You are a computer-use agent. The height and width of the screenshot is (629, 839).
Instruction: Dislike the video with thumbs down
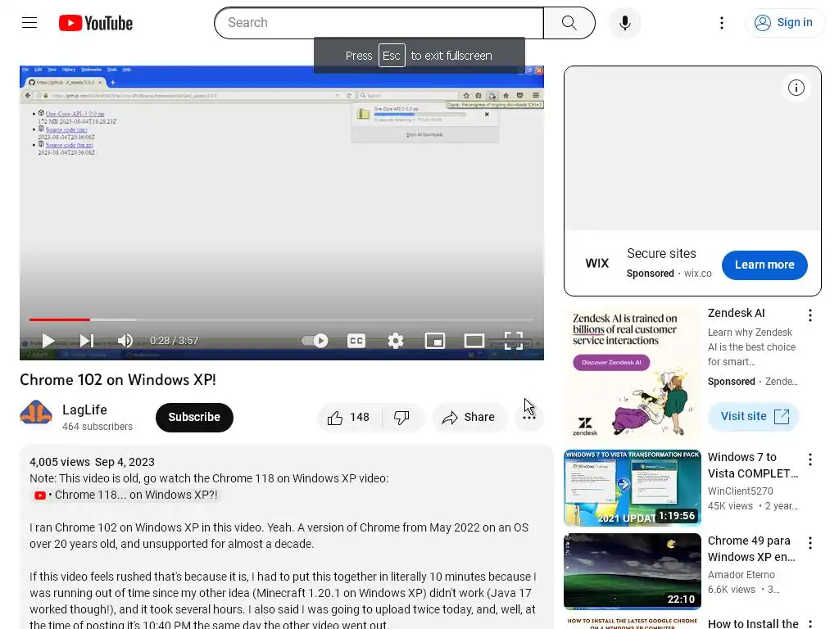402,417
